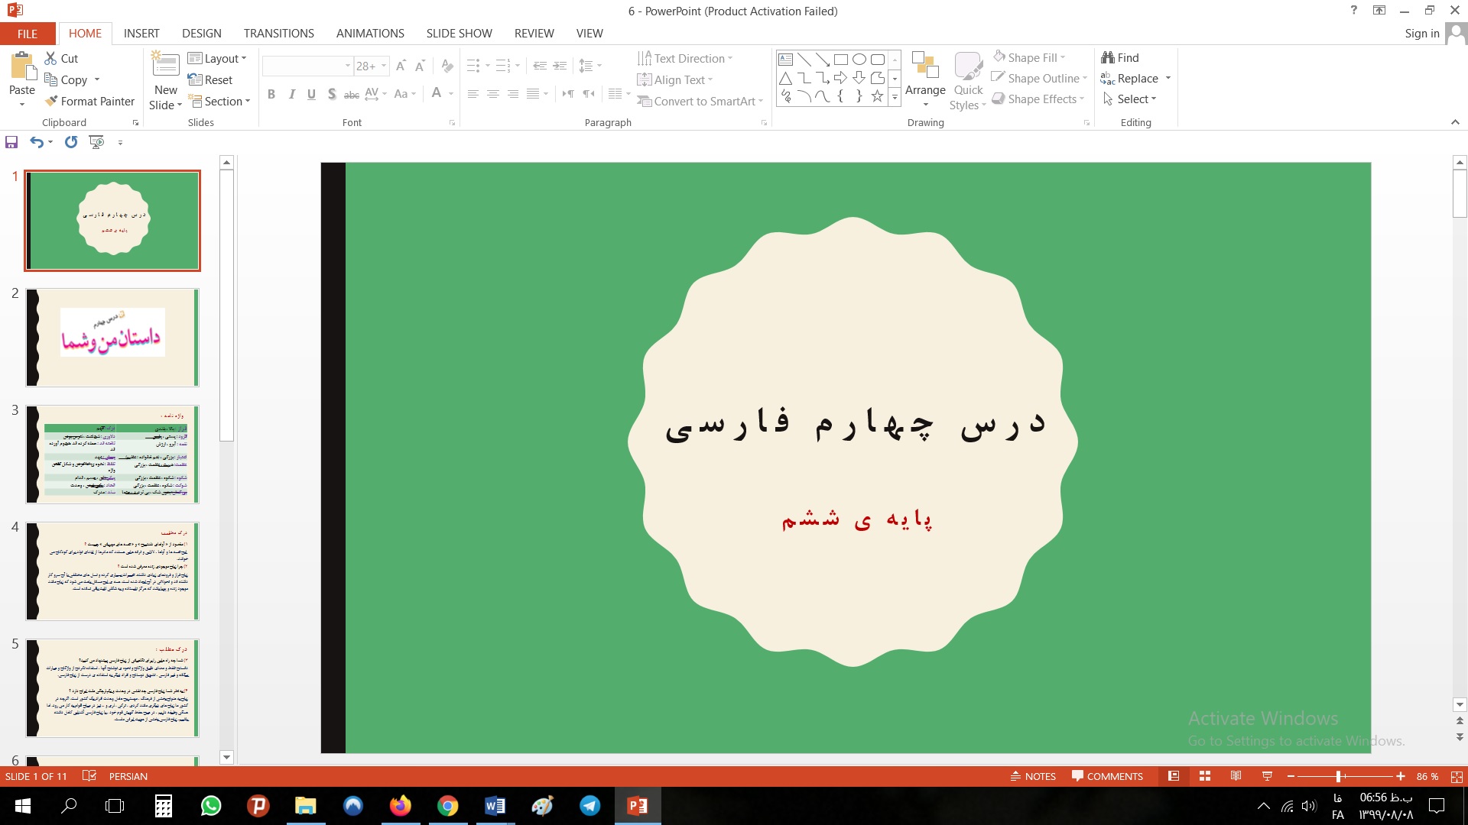Select slide 3 thumbnail
This screenshot has height=825, width=1468.
(x=112, y=455)
